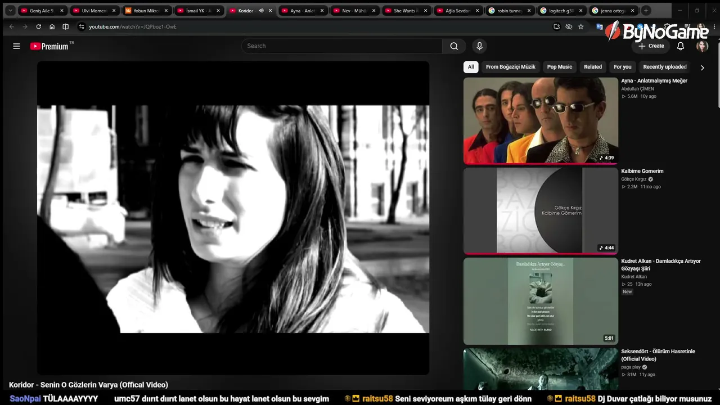This screenshot has width=720, height=405.
Task: Click the Seksendört Ölürüm Hasretinle thumbnail
Action: click(541, 369)
